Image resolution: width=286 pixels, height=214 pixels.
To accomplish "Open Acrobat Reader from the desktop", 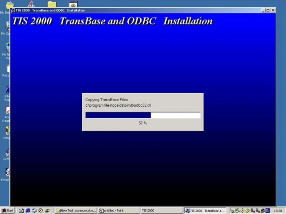I will pos(7,111).
